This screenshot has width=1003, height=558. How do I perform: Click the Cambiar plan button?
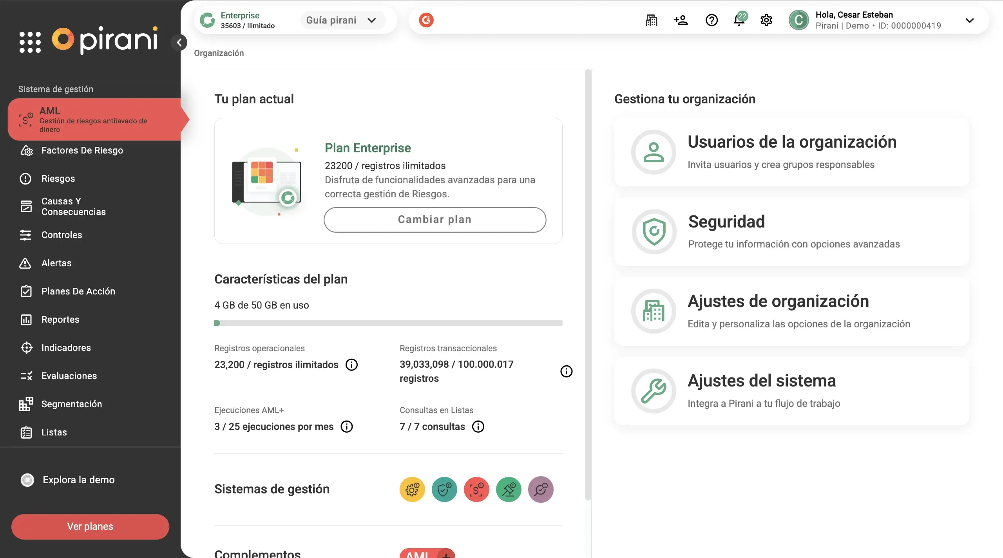point(435,220)
